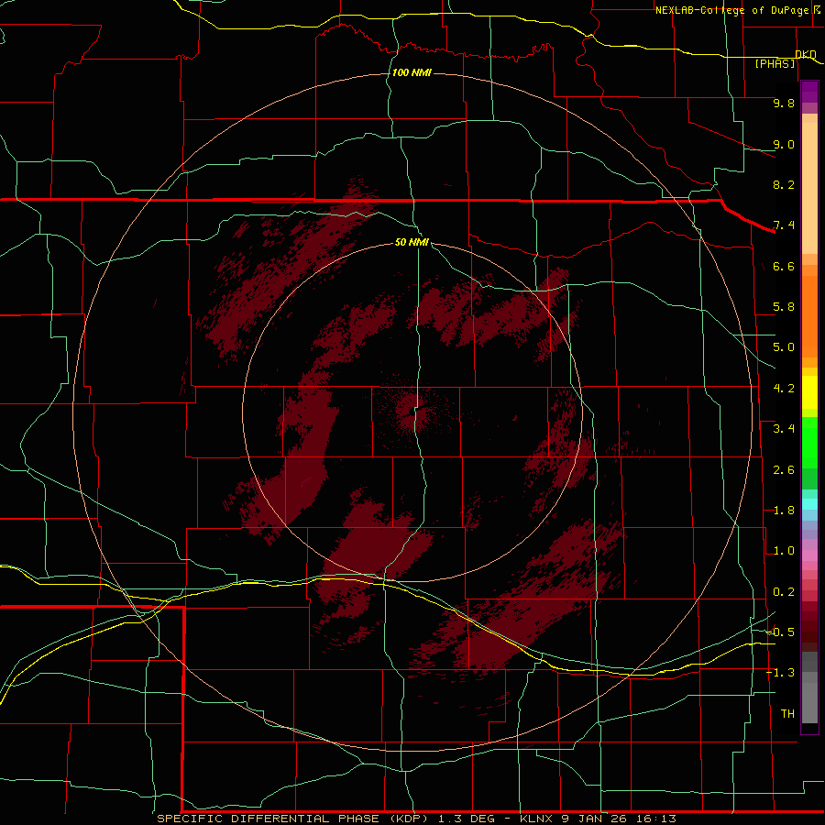Click the "5.0" value on the color scale
The width and height of the screenshot is (825, 825).
[784, 347]
